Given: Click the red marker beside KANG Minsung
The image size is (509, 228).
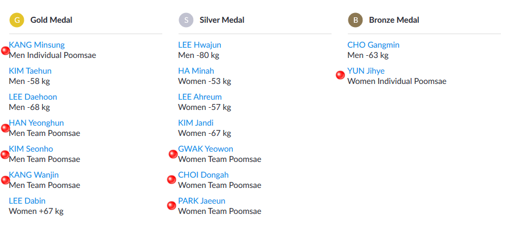Looking at the screenshot, I should point(5,50).
